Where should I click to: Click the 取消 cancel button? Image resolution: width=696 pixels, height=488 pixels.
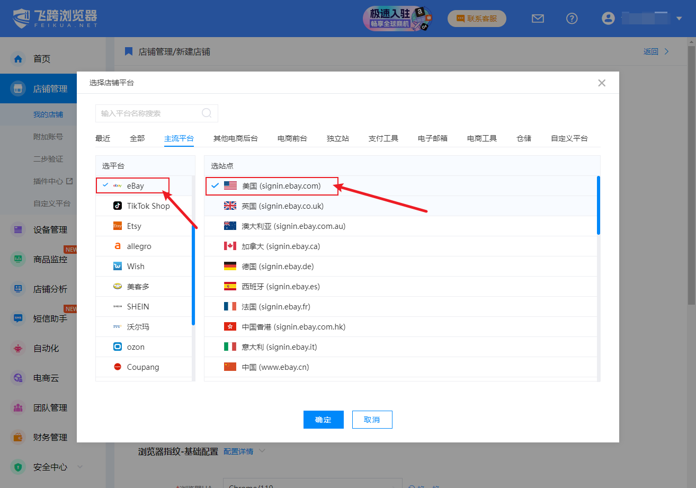tap(372, 420)
